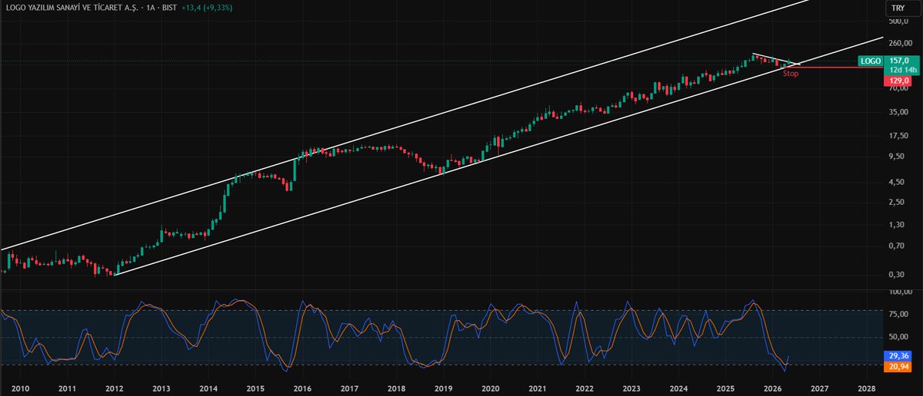Click the 2020 year on time axis

coord(490,389)
